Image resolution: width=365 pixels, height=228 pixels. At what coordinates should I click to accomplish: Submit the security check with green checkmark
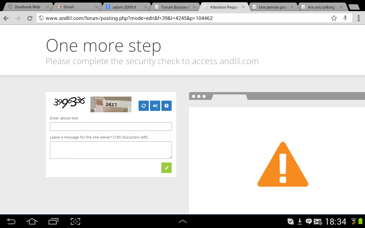(167, 168)
